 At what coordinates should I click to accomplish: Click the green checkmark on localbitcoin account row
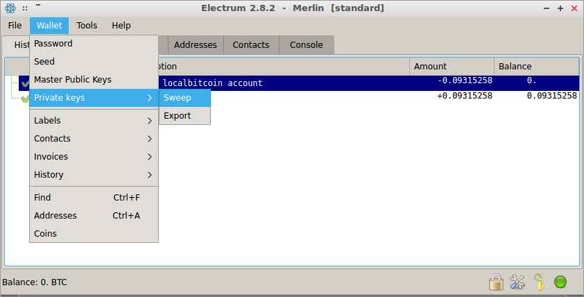24,83
